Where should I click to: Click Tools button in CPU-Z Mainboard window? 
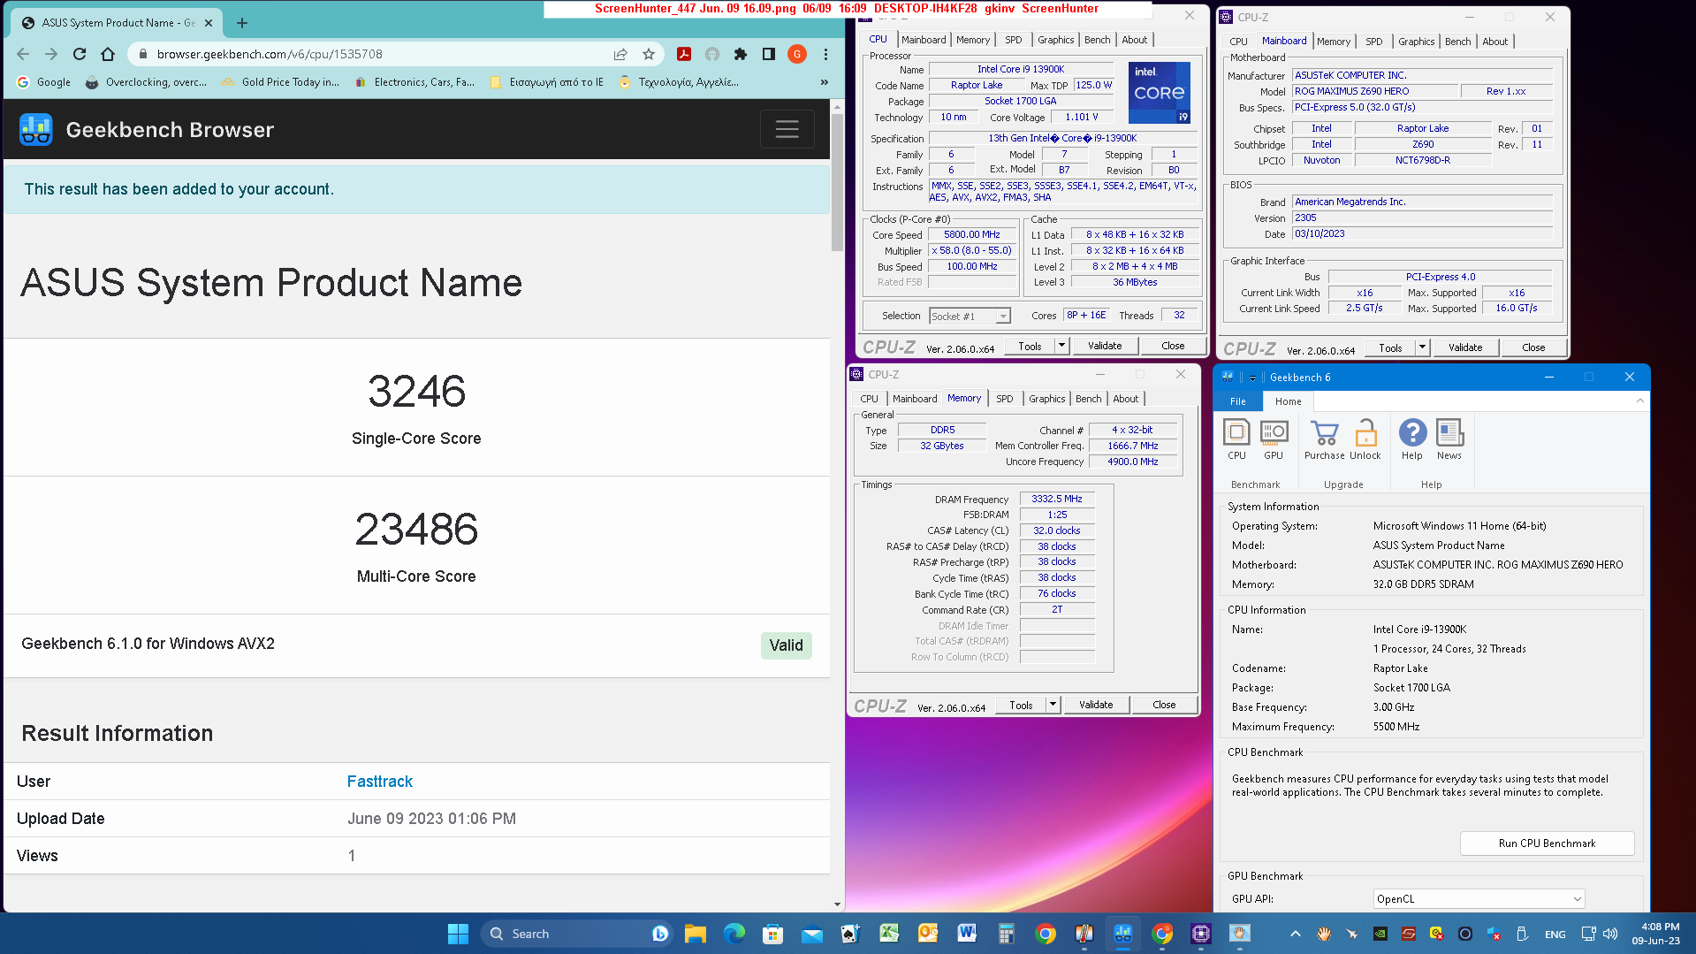click(x=1390, y=347)
